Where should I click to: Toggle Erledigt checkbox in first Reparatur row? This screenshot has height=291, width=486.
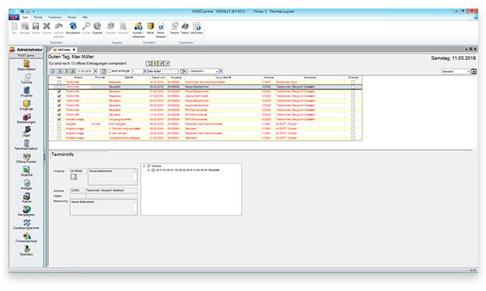pos(353,82)
